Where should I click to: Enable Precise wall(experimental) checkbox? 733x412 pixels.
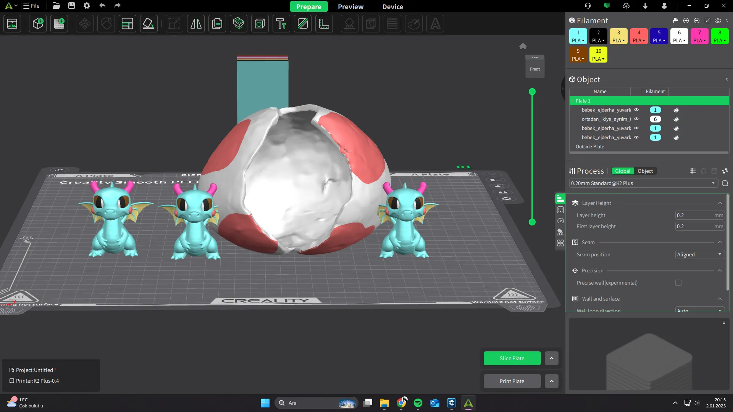[x=678, y=283]
